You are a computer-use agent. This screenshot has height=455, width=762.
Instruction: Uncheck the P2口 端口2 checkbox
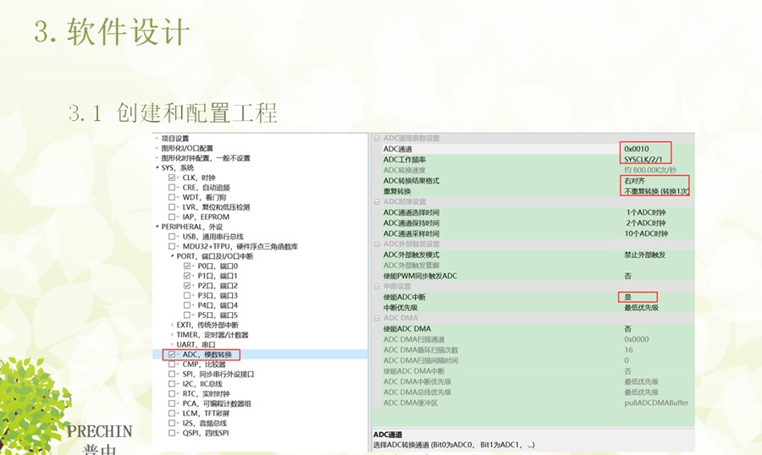point(186,286)
